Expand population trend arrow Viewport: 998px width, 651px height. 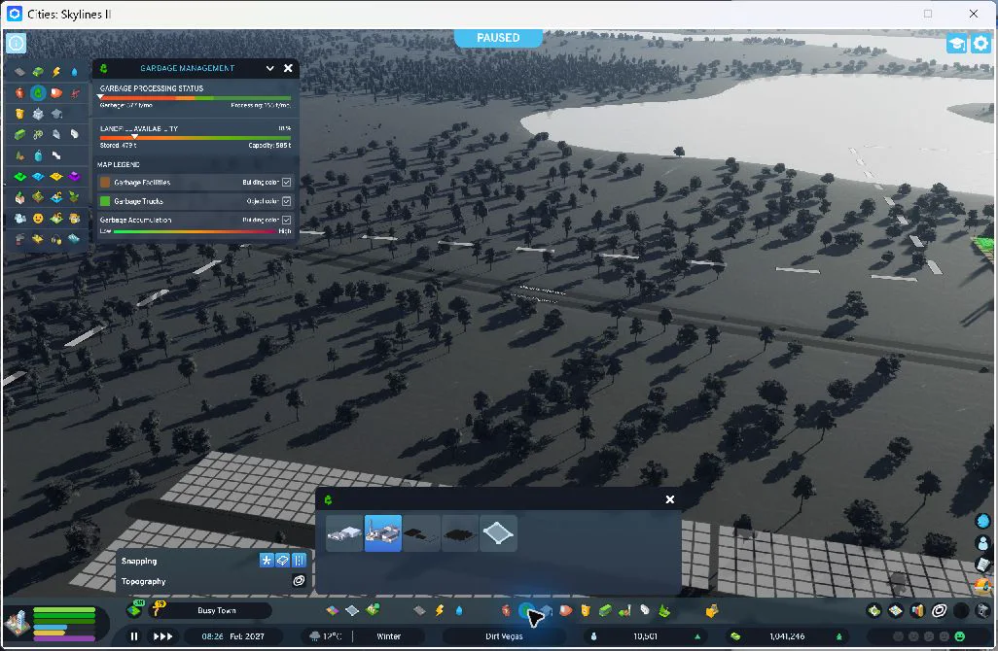[x=697, y=636]
